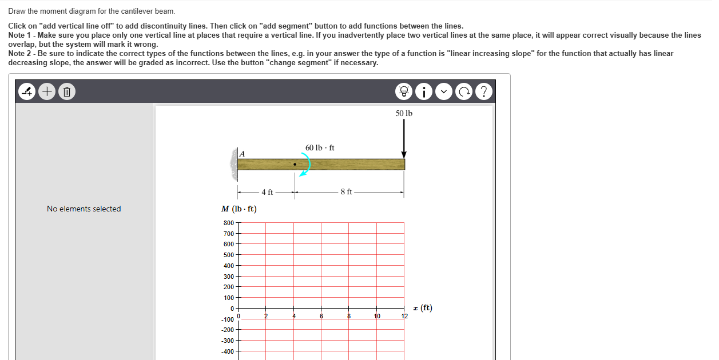Click the No elements selected panel
719x360 pixels.
pos(84,209)
